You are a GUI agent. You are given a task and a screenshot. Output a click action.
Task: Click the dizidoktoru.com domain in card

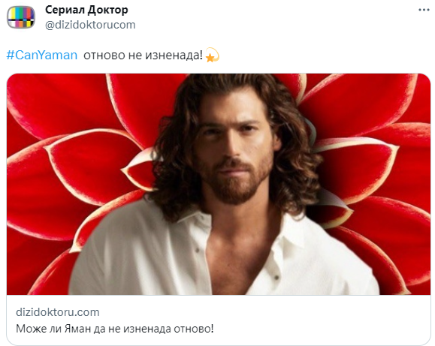(x=58, y=312)
